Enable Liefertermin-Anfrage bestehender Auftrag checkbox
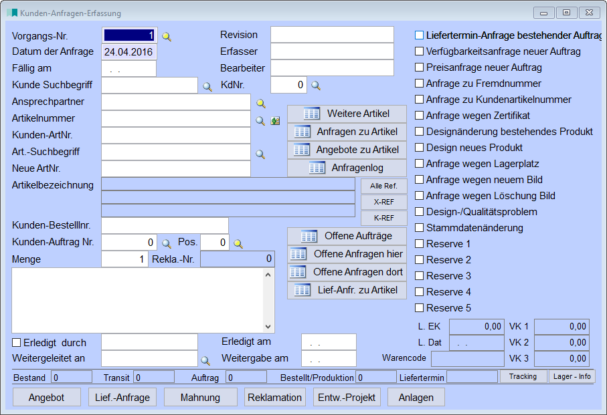The width and height of the screenshot is (607, 415). [x=420, y=35]
